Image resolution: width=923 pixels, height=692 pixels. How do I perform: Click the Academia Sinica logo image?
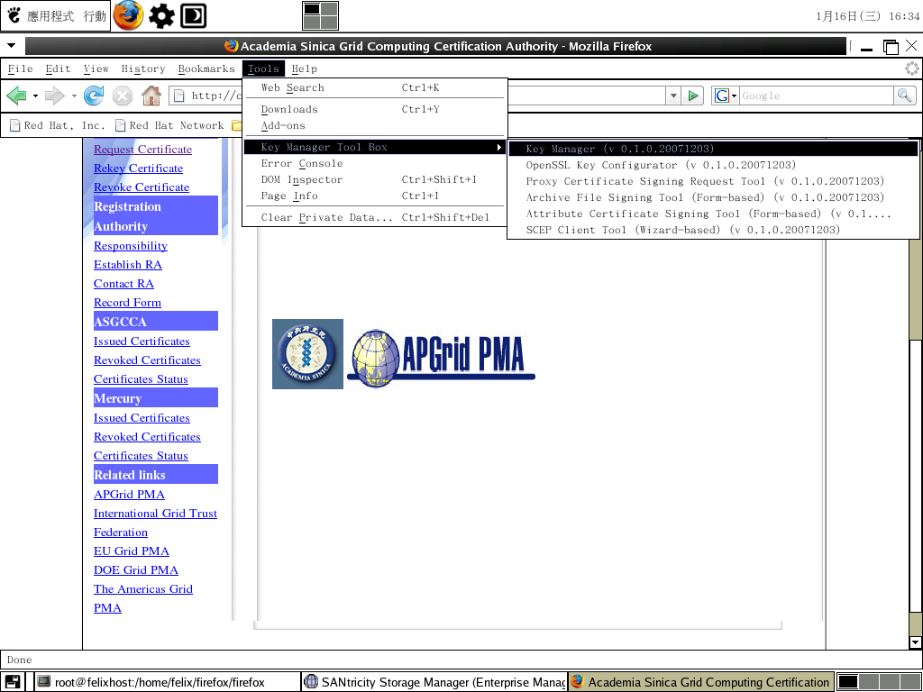[307, 353]
